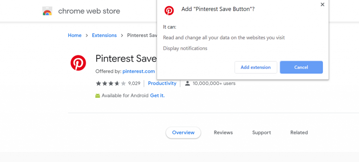Close the add extension dialog with X

(323, 5)
